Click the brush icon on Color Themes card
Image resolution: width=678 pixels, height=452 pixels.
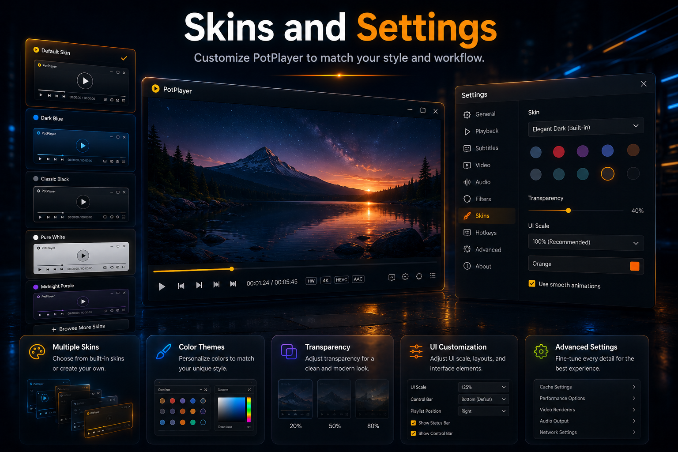point(163,352)
